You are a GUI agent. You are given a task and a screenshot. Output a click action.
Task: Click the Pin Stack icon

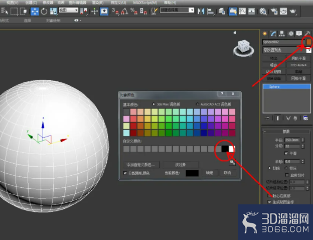pyautogui.click(x=267, y=118)
